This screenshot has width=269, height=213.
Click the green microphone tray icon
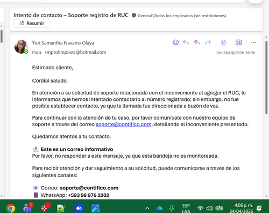point(172,208)
